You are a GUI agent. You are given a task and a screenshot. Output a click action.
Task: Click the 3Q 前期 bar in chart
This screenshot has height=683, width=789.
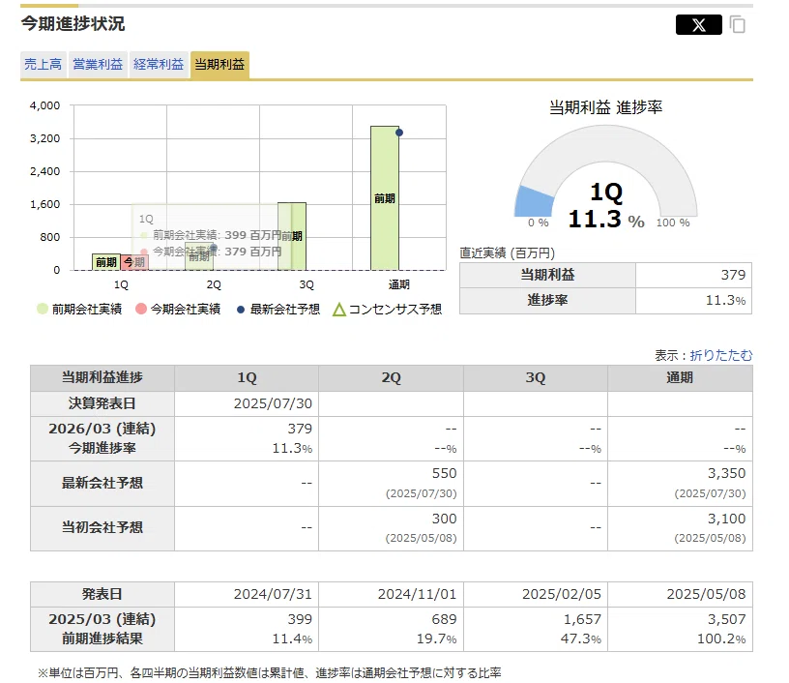(292, 237)
